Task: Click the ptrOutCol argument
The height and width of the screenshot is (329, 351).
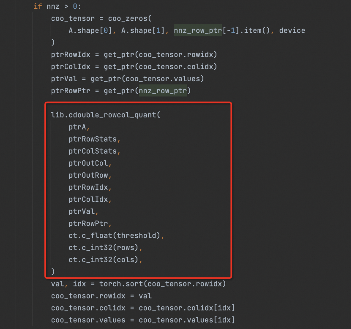Action: coord(88,163)
